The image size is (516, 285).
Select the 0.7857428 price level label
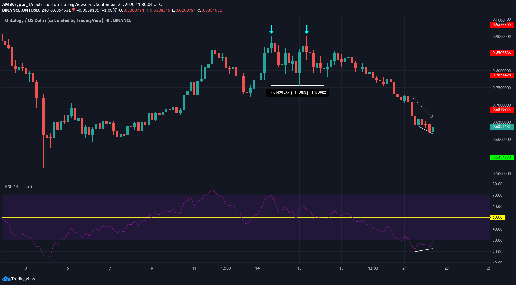(502, 75)
